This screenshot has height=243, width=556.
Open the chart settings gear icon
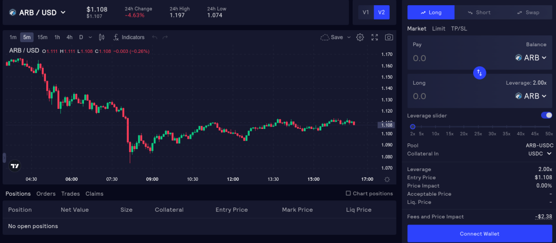point(360,38)
